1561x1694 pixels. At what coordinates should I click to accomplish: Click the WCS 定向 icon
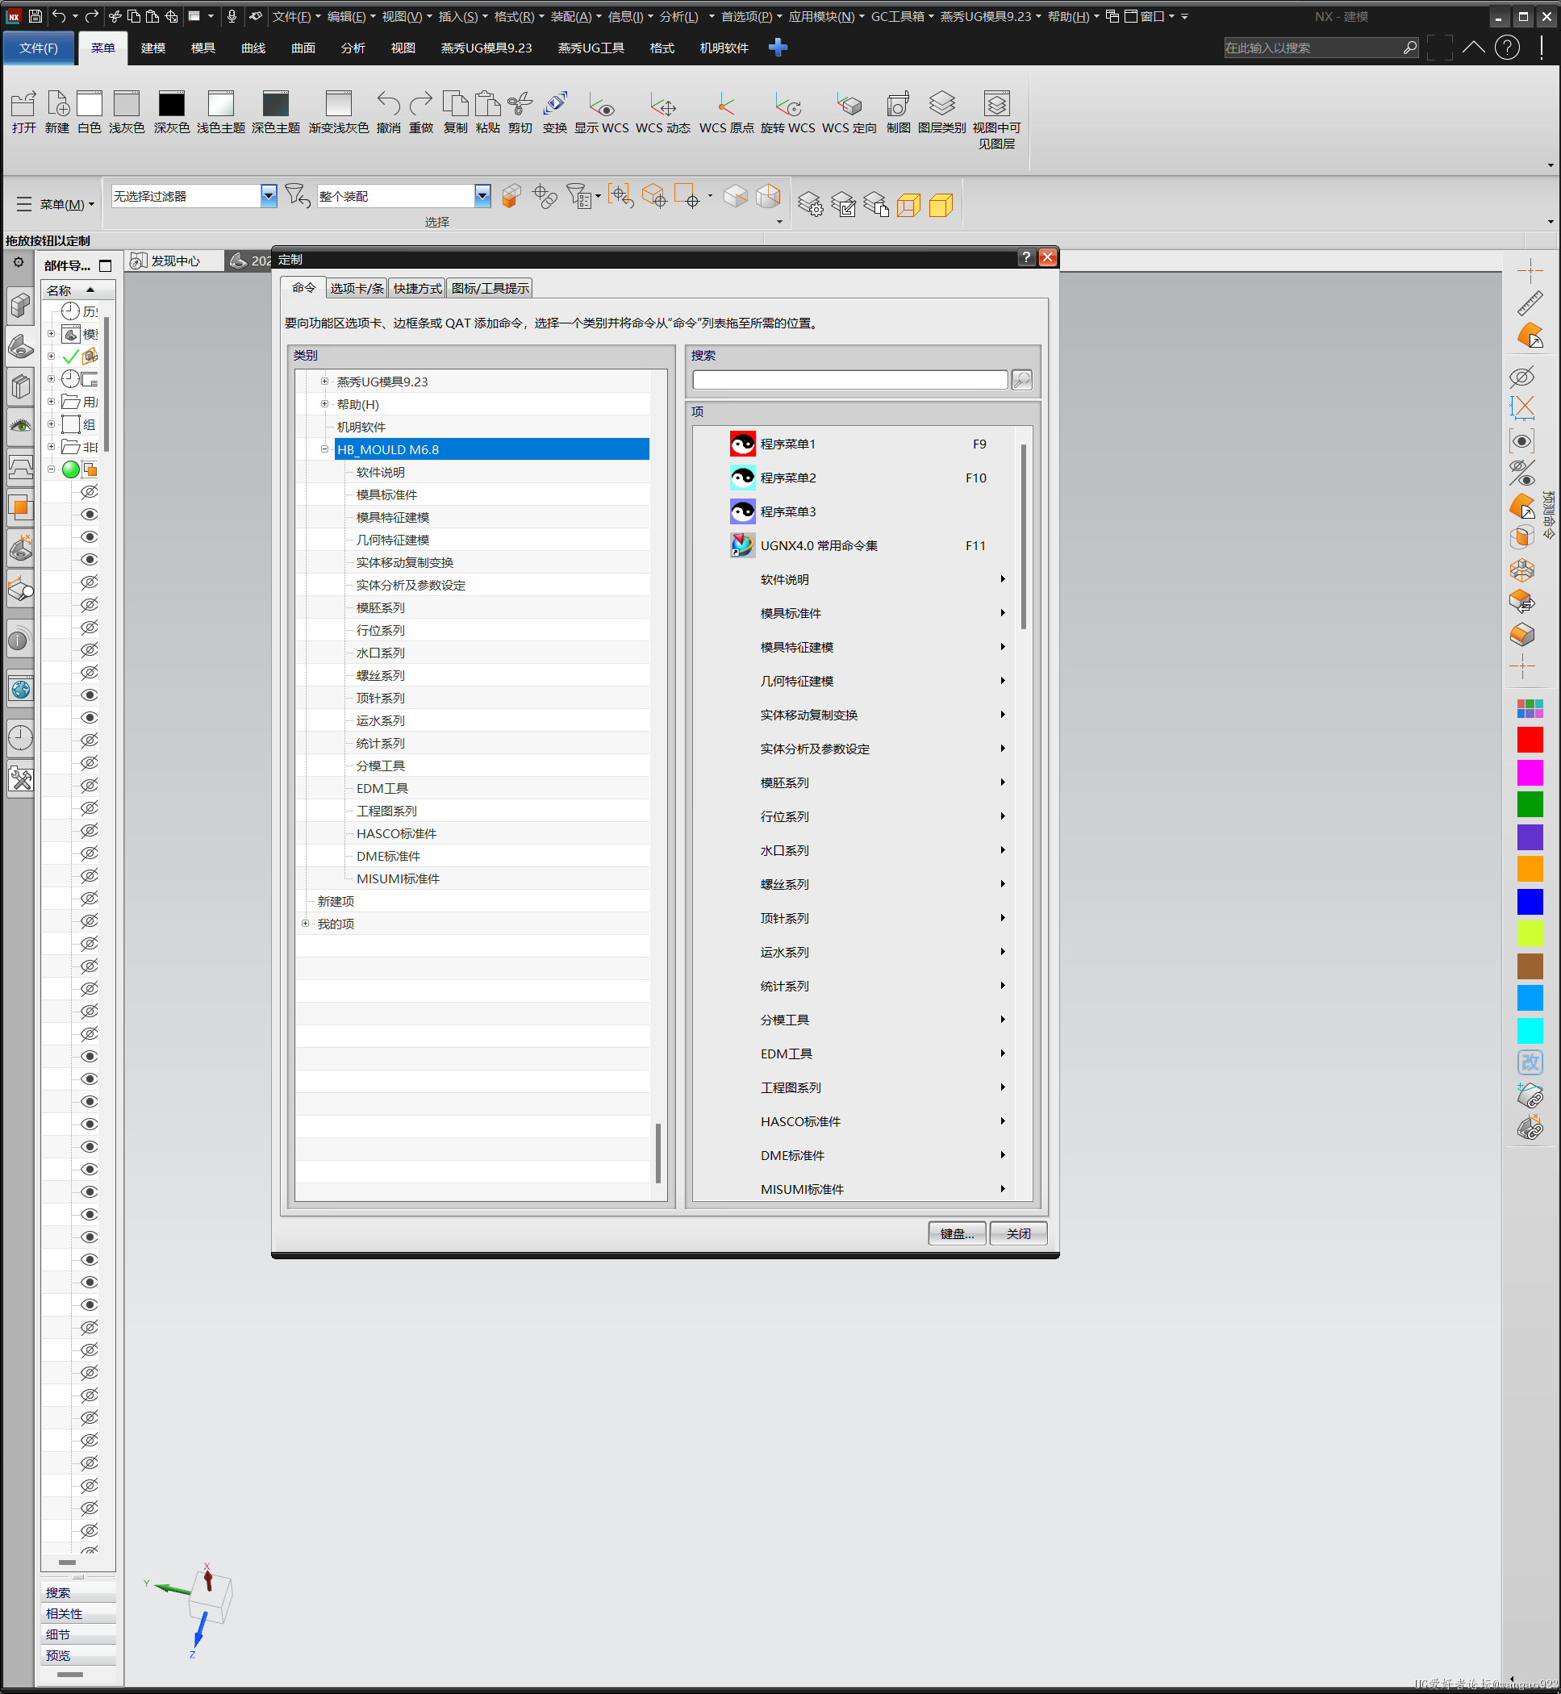[849, 105]
